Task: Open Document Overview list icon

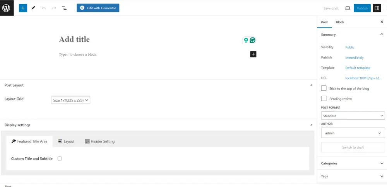Action: point(64,8)
